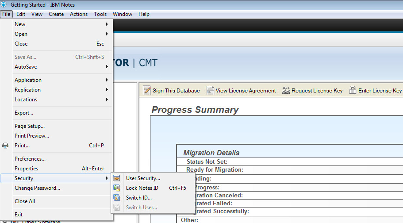Expand the Locations submenu arrow
403x223 pixels.
click(107, 100)
